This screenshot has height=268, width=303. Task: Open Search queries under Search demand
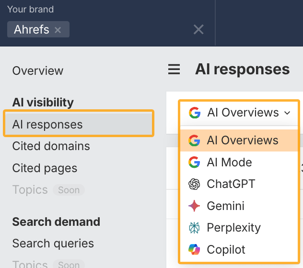pyautogui.click(x=53, y=244)
